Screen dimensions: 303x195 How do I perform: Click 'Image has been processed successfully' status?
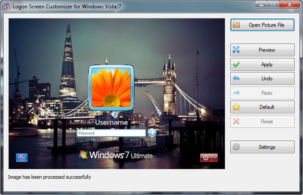[x=50, y=177]
